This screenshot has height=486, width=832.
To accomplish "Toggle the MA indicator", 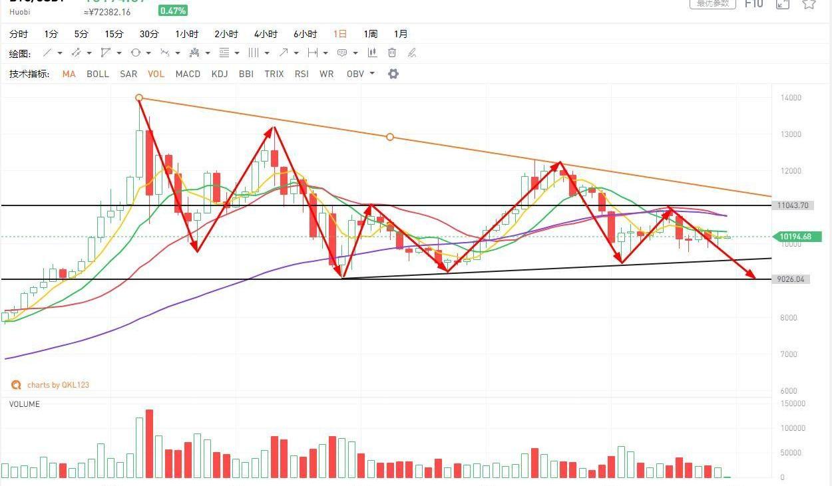I will click(x=69, y=74).
